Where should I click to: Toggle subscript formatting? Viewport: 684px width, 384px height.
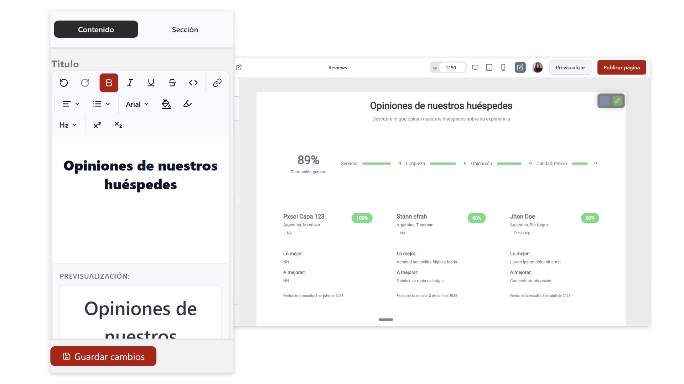pyautogui.click(x=118, y=125)
